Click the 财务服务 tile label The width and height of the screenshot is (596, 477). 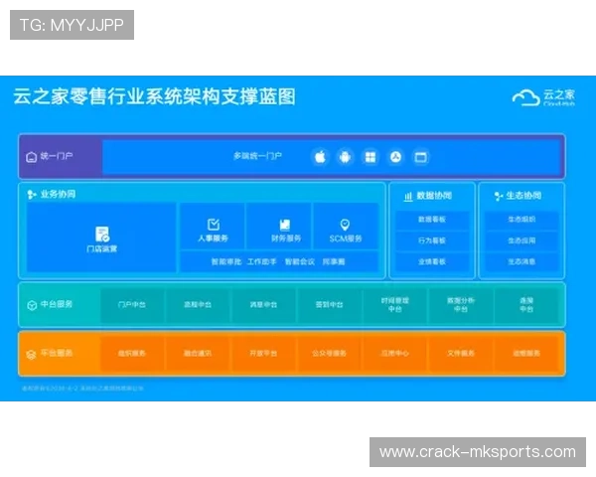[286, 238]
